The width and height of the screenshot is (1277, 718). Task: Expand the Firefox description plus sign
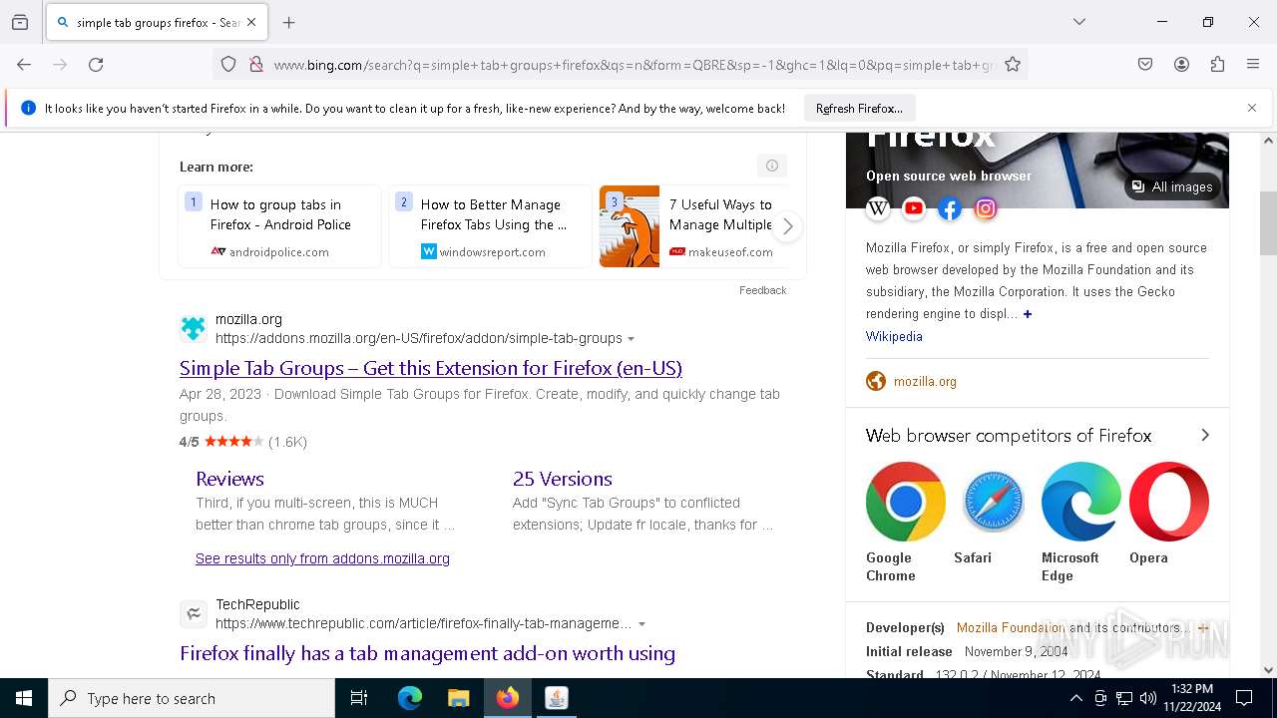(x=1028, y=314)
